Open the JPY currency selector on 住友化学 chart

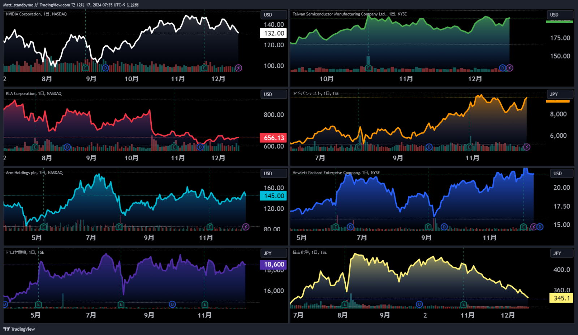coord(561,253)
